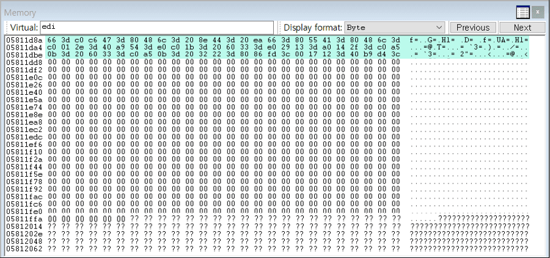The height and width of the screenshot is (258, 550).
Task: Click the Display format label
Action: click(313, 28)
